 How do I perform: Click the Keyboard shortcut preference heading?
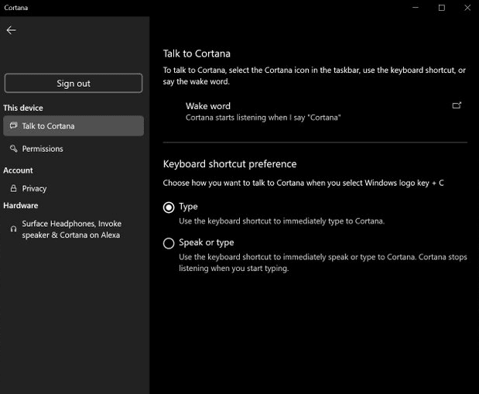pyautogui.click(x=230, y=164)
